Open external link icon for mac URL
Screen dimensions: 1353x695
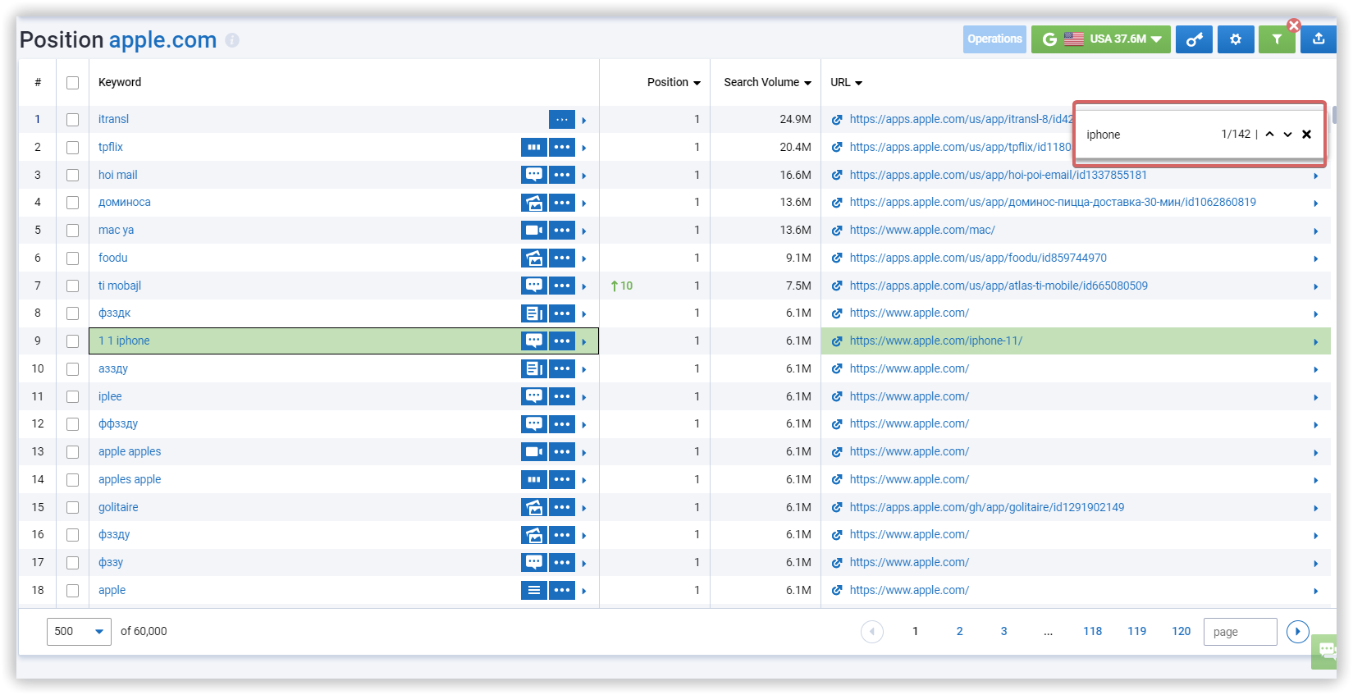pyautogui.click(x=837, y=231)
